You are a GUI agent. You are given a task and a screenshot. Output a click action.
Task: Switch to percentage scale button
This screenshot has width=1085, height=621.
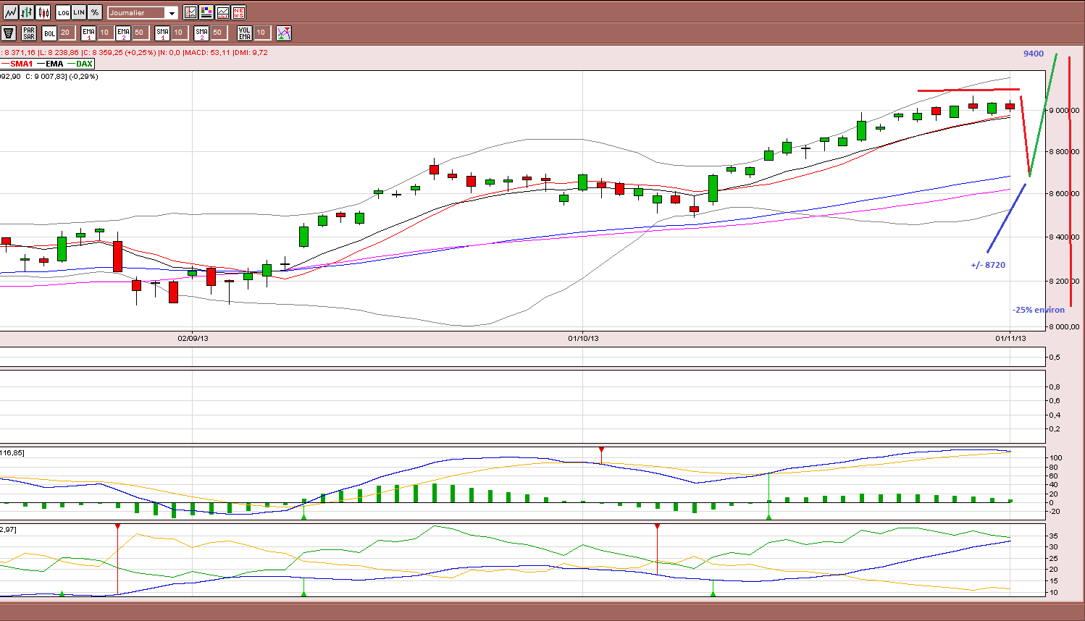95,12
